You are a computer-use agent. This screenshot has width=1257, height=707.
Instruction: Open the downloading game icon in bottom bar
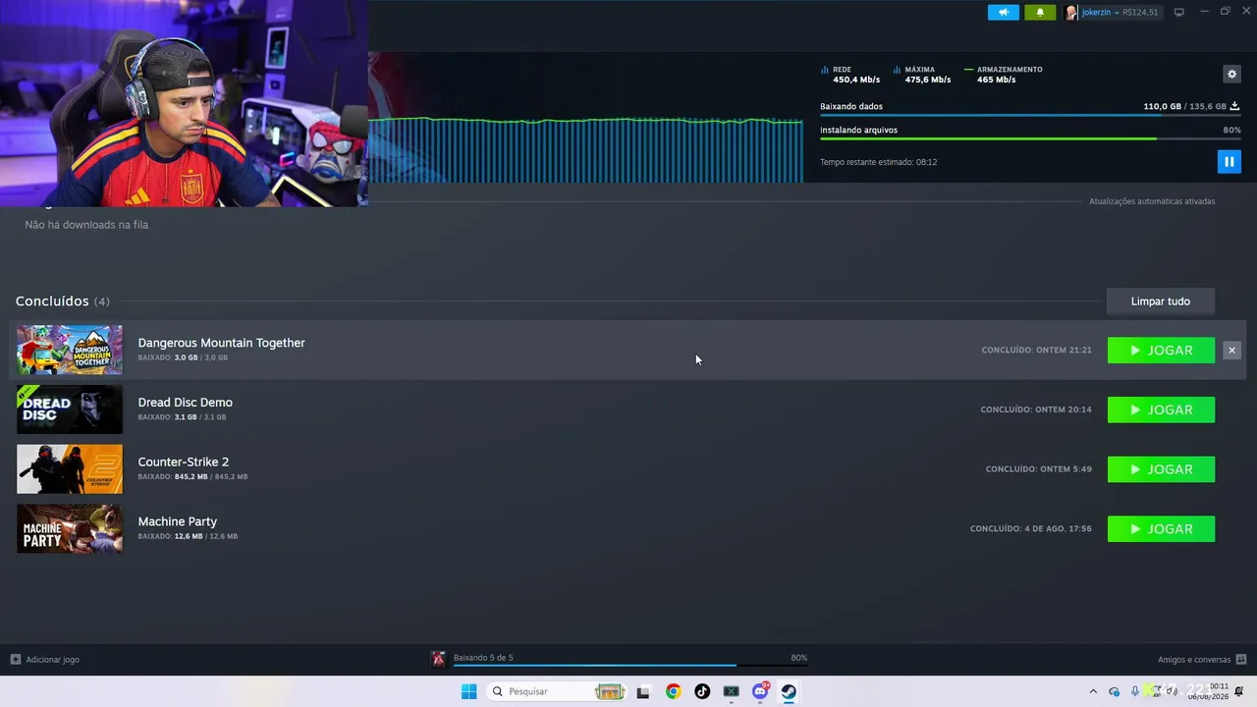click(x=438, y=659)
